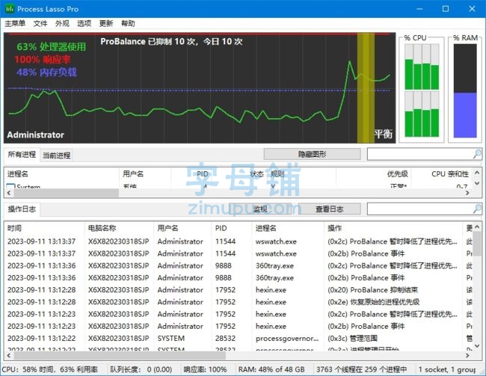Click the 3763 个线程 status bar entry
Viewport: 486px width, 376px height.
362,369
